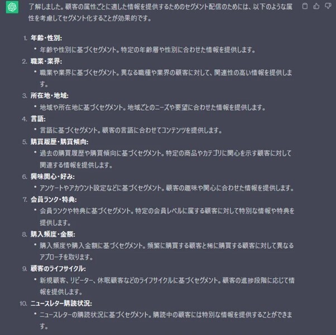This screenshot has width=336, height=335.
Task: Click the green ChatGPT avatar logo
Action: coord(12,7)
